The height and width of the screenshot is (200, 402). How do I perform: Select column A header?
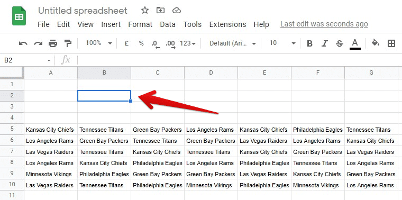51,73
